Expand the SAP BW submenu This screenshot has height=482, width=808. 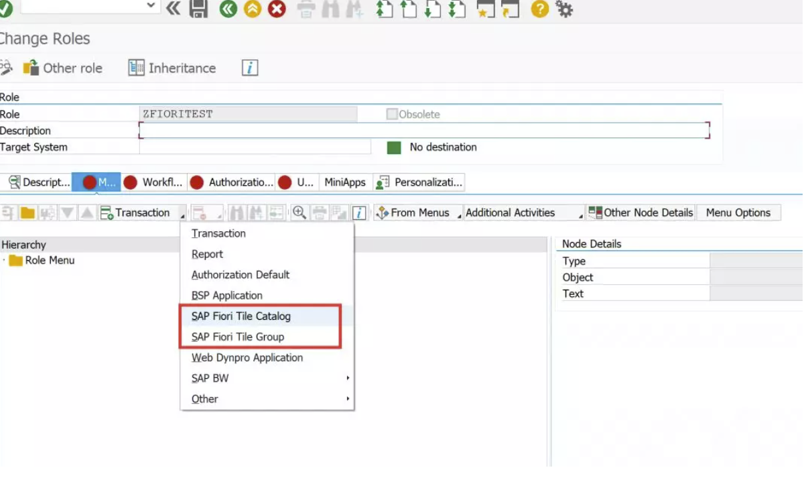click(267, 379)
